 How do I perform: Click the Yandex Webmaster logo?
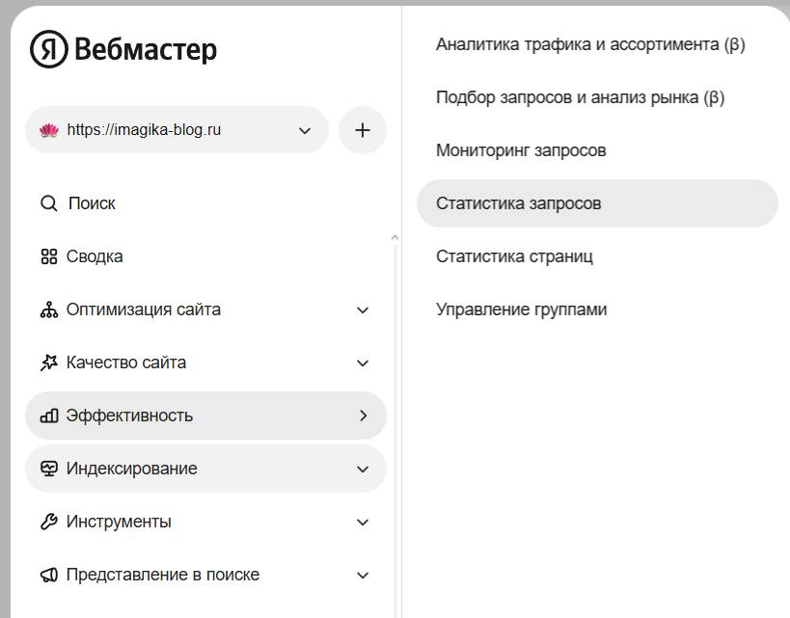coord(123,49)
